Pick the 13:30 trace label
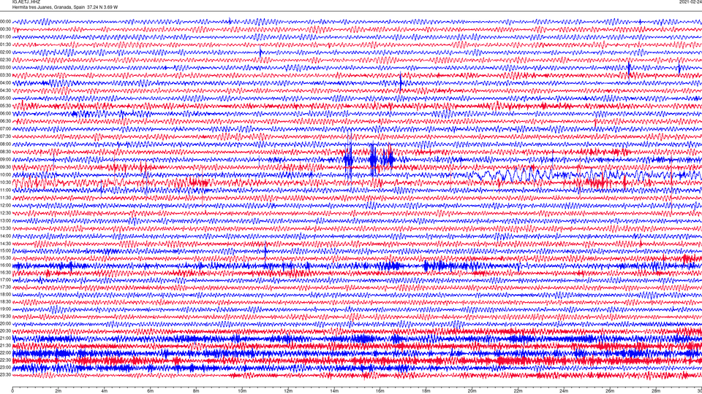702x394 pixels. click(x=5, y=228)
